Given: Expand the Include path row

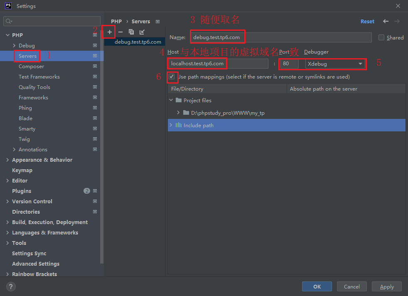Looking at the screenshot, I should (171, 125).
